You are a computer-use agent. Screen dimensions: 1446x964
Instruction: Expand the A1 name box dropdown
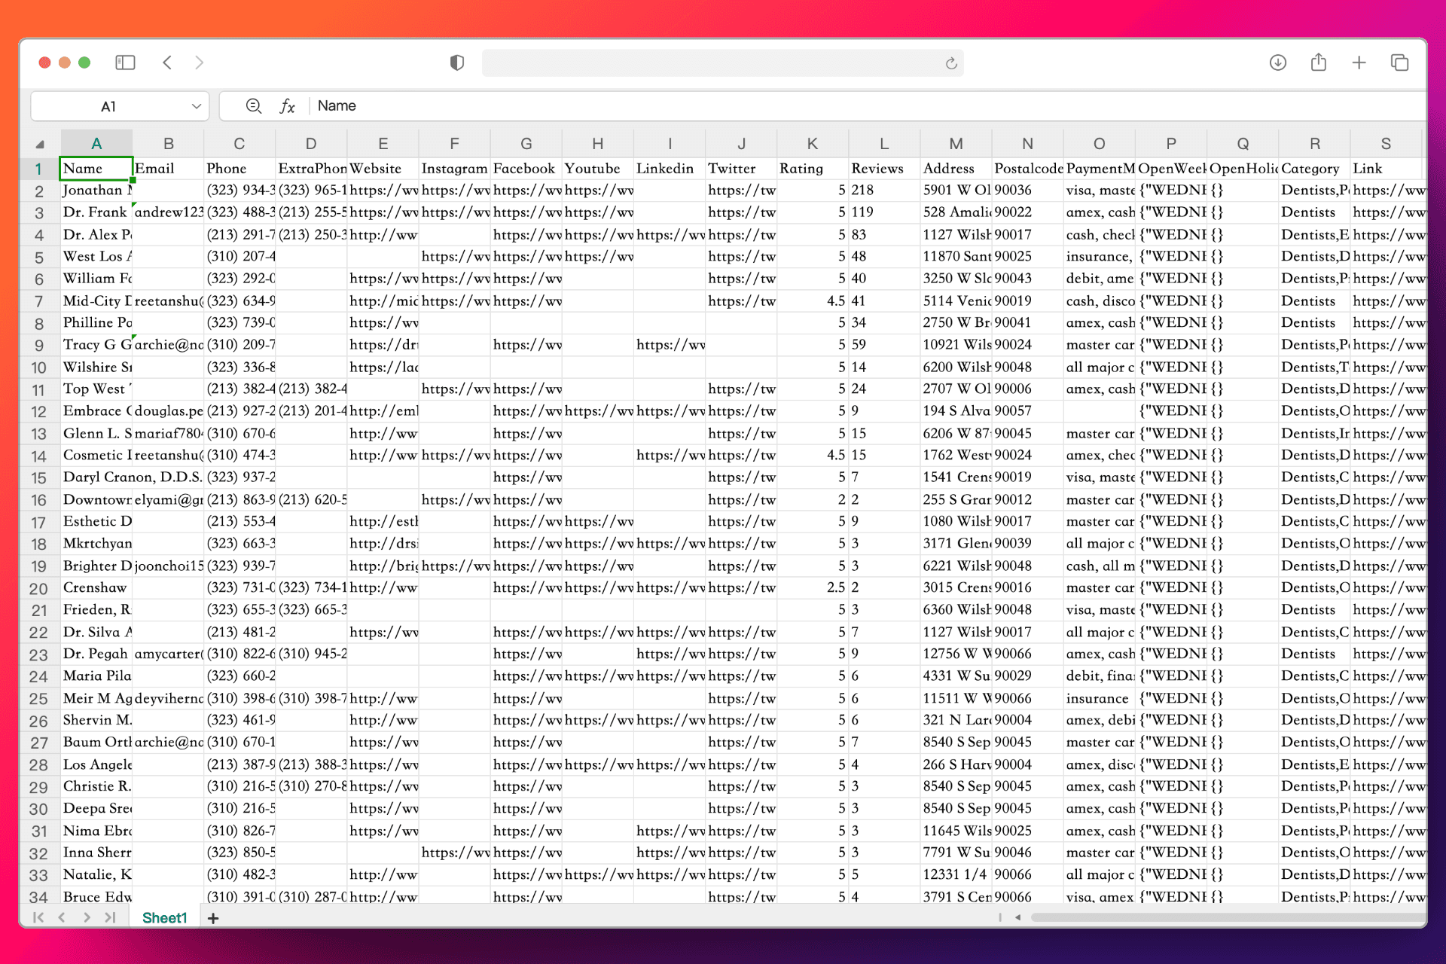point(196,106)
